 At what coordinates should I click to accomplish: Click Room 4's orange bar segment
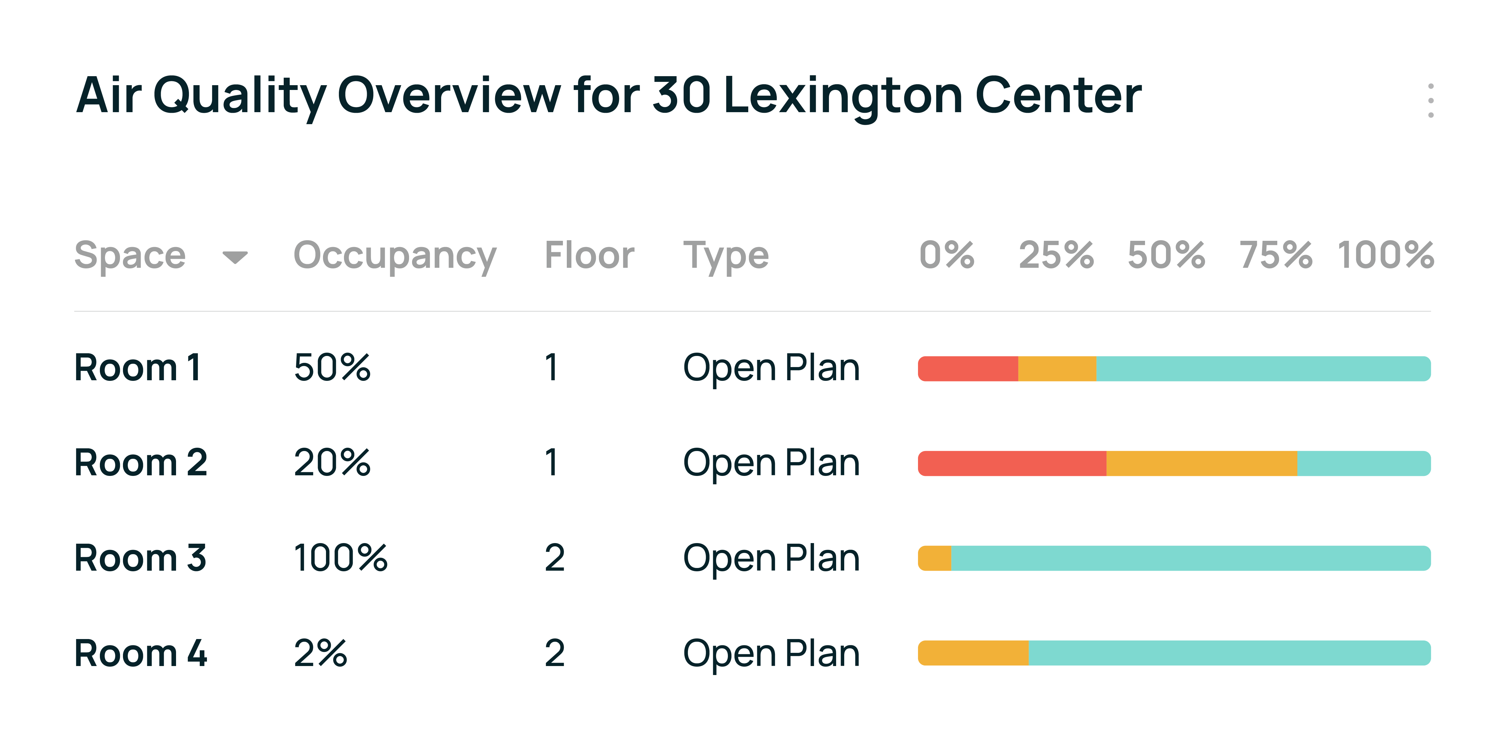(x=973, y=653)
